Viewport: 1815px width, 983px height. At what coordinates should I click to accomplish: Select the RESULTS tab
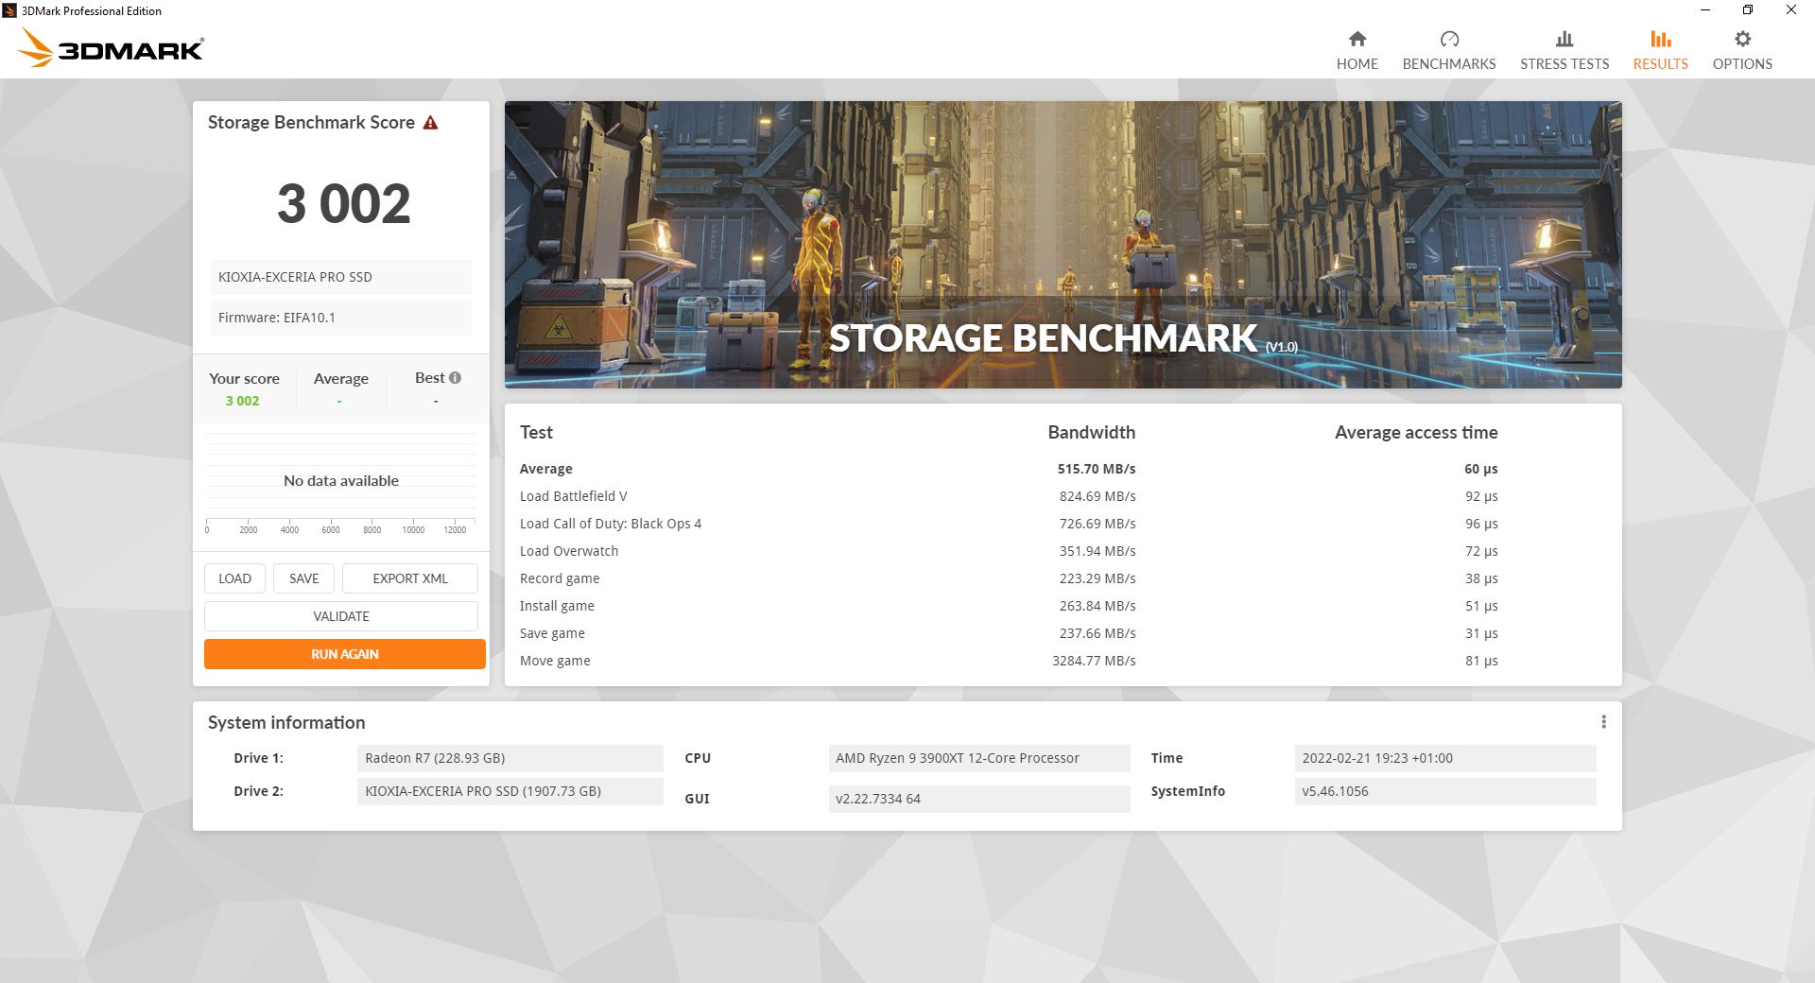pos(1660,49)
